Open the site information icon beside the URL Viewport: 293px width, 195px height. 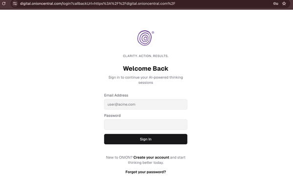coord(15,3)
